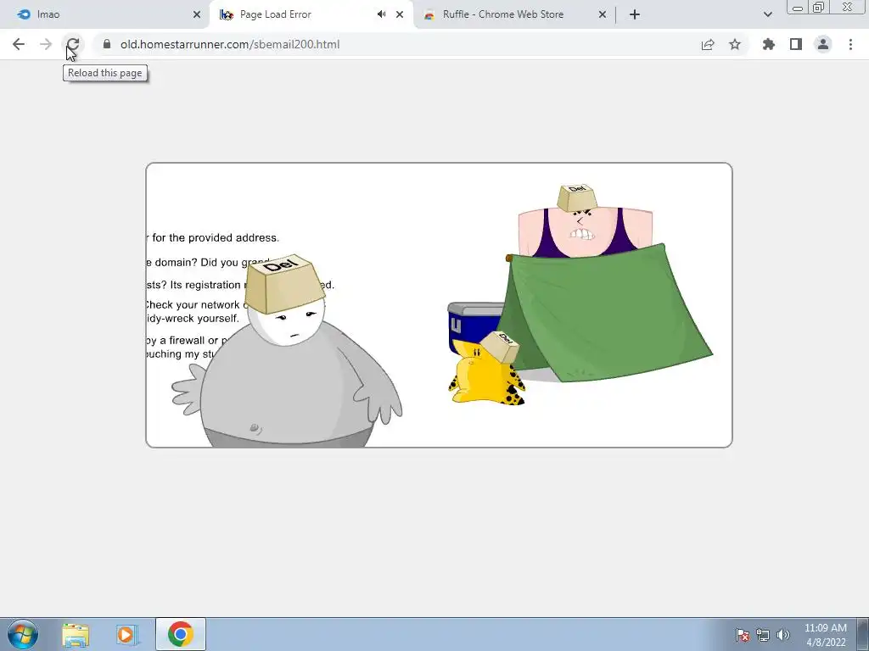This screenshot has height=651, width=869.
Task: Close the lmao tab
Action: (x=197, y=14)
